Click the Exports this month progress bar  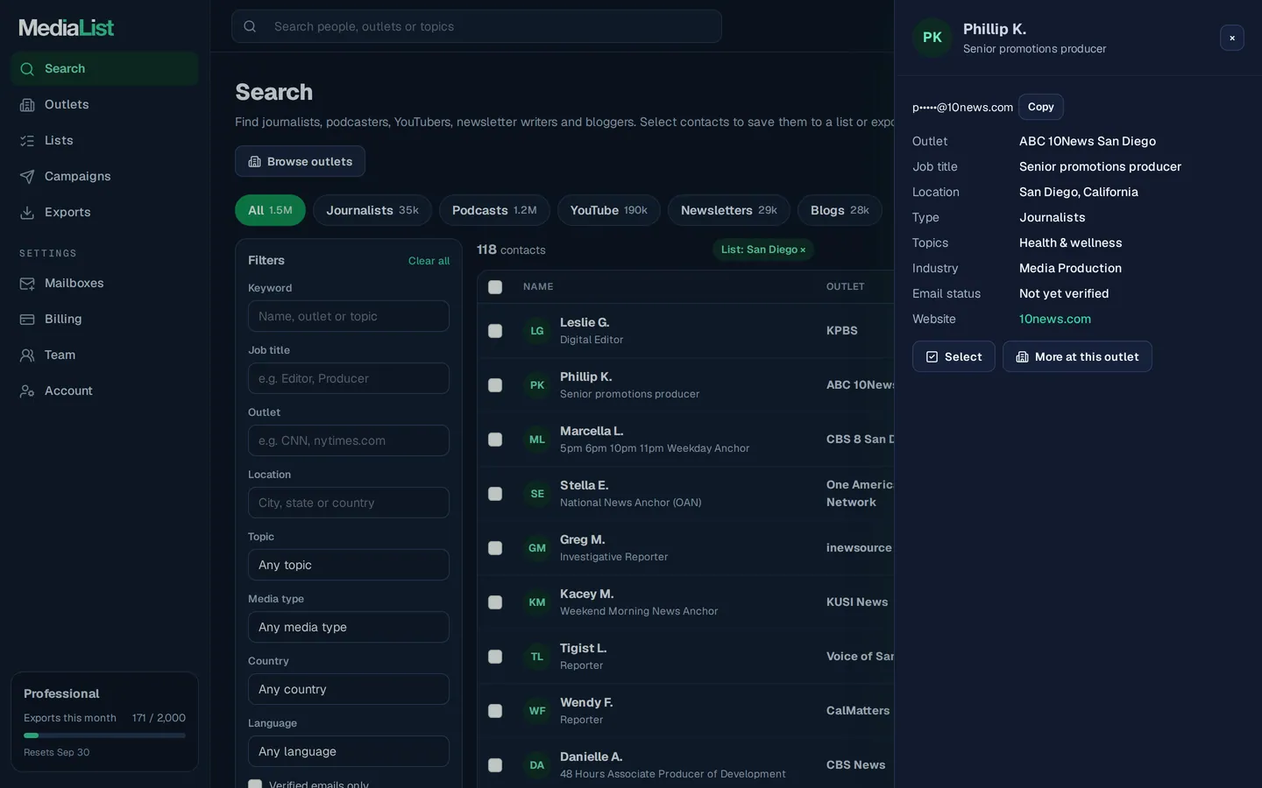pos(104,735)
